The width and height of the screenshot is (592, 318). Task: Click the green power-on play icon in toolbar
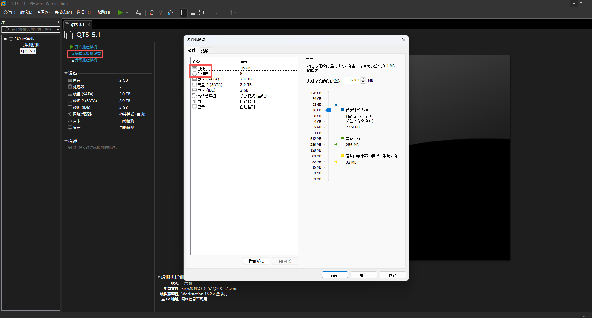[120, 13]
